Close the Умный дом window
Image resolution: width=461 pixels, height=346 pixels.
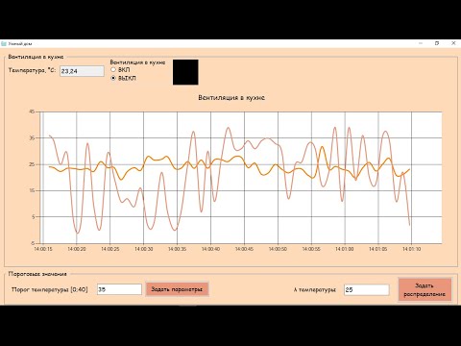pyautogui.click(x=453, y=43)
